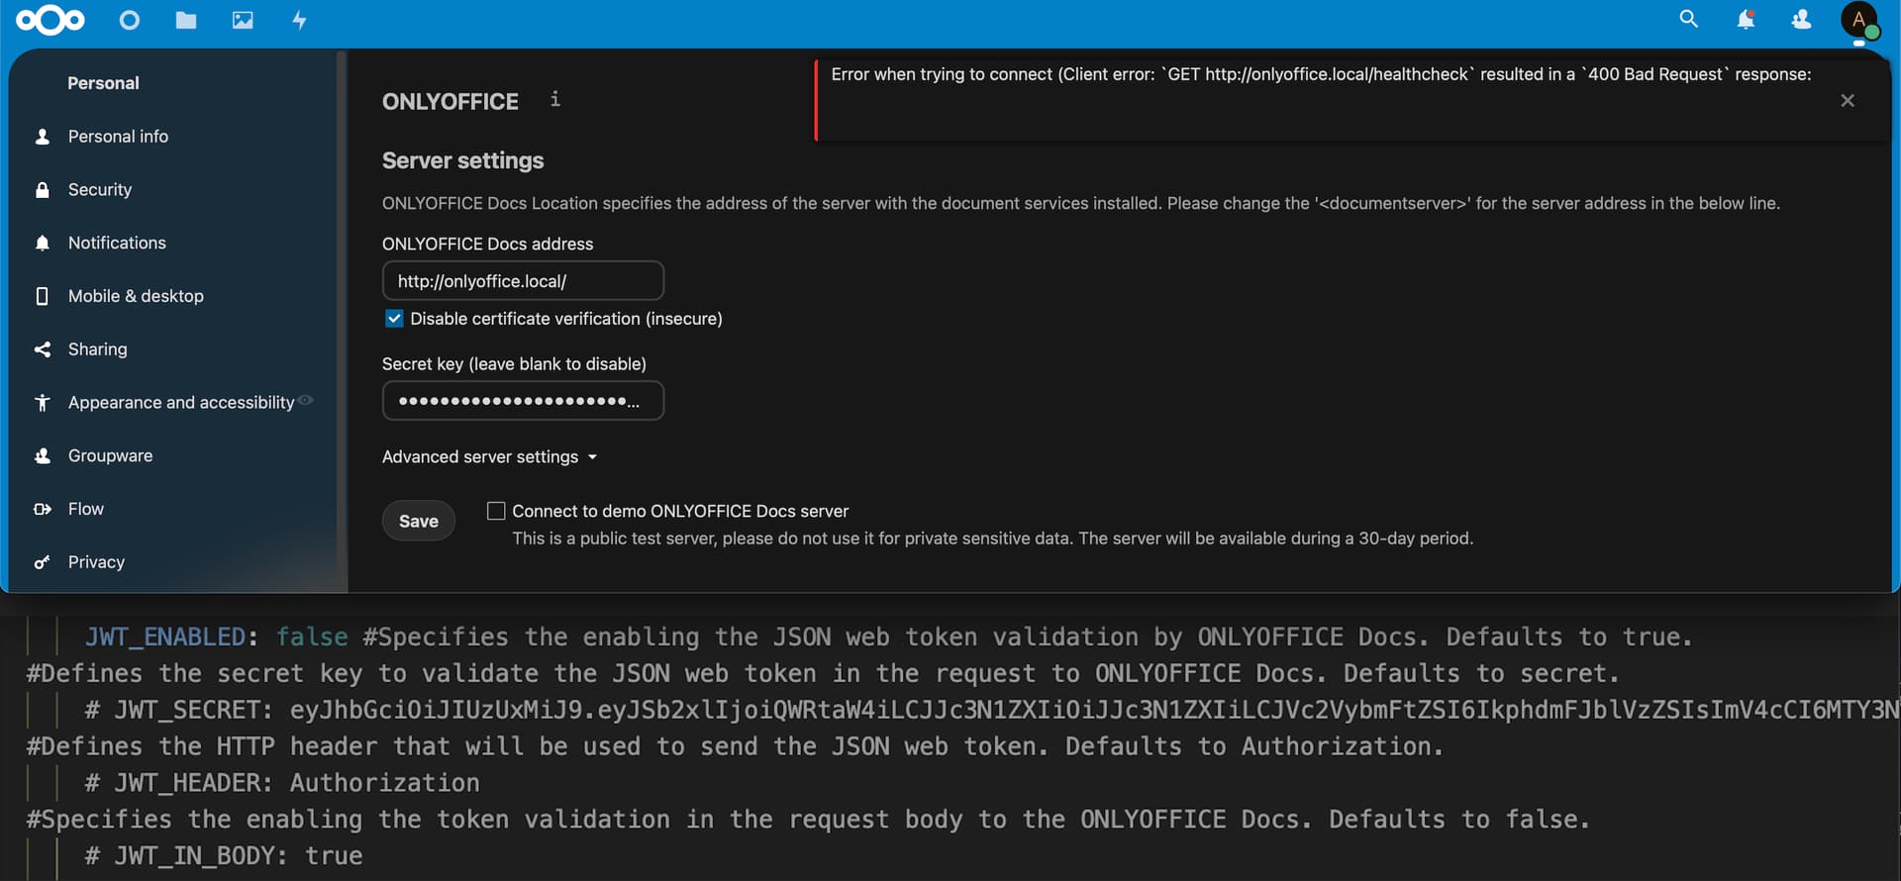
Task: Open the Activity lightning bolt icon
Action: pos(299,20)
